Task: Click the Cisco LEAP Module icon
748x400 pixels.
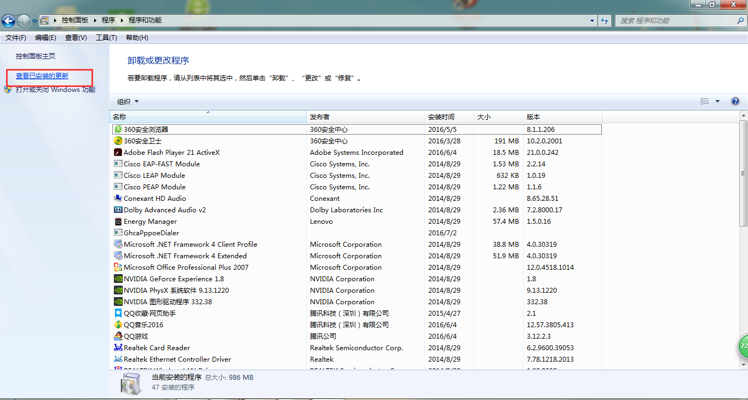Action: [118, 176]
